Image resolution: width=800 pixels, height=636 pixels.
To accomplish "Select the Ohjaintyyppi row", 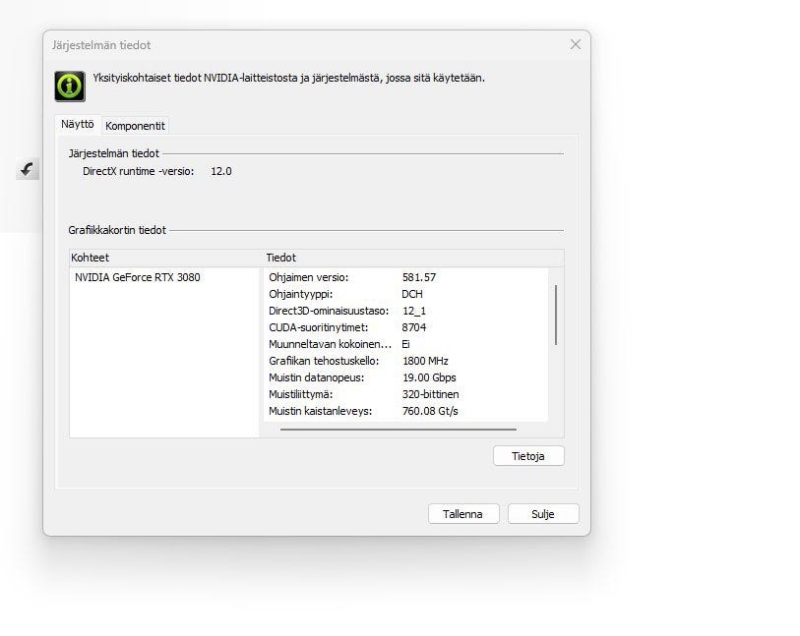I will pos(405,294).
